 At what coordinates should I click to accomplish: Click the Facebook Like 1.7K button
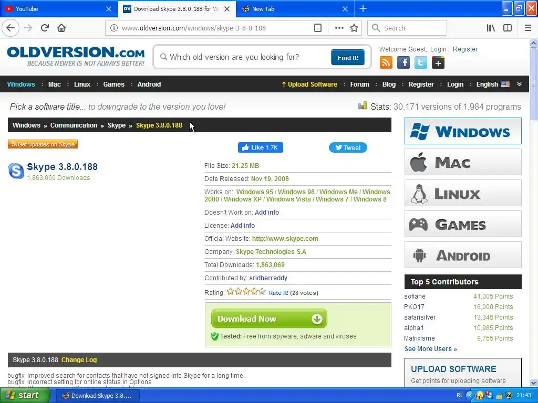(261, 147)
